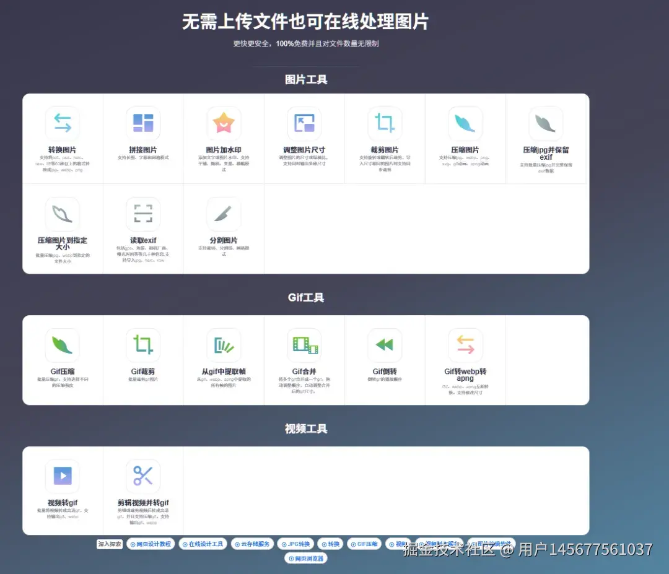
Task: Open the 网页设计教程 tag link
Action: pyautogui.click(x=154, y=544)
